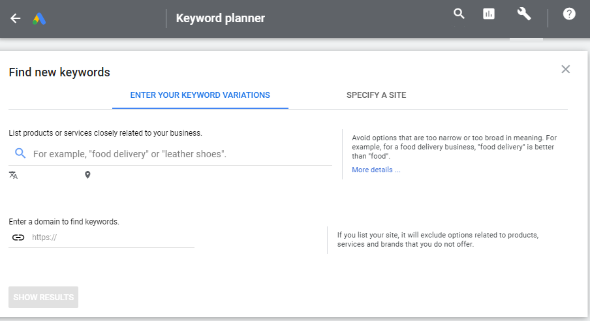Open tools and settings wrench icon
Screen dimensions: 590x321
(x=524, y=14)
